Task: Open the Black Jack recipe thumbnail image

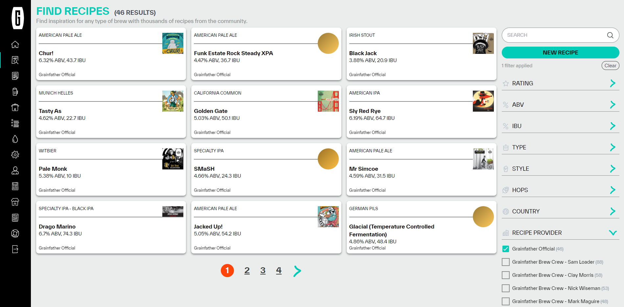Action: [x=483, y=43]
